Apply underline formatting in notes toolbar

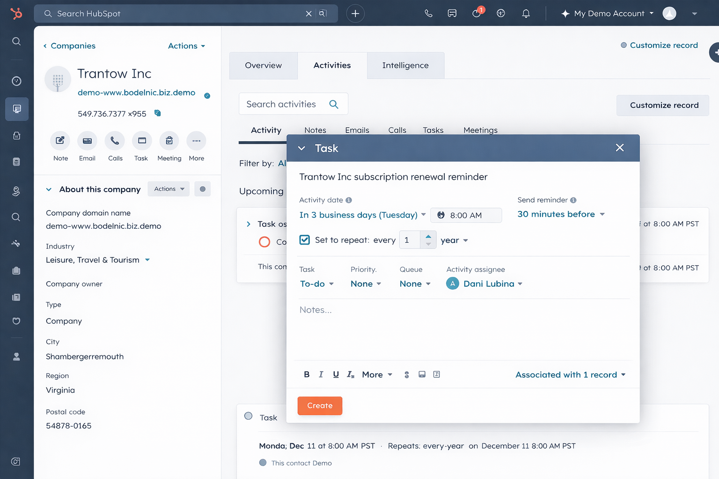coord(336,375)
